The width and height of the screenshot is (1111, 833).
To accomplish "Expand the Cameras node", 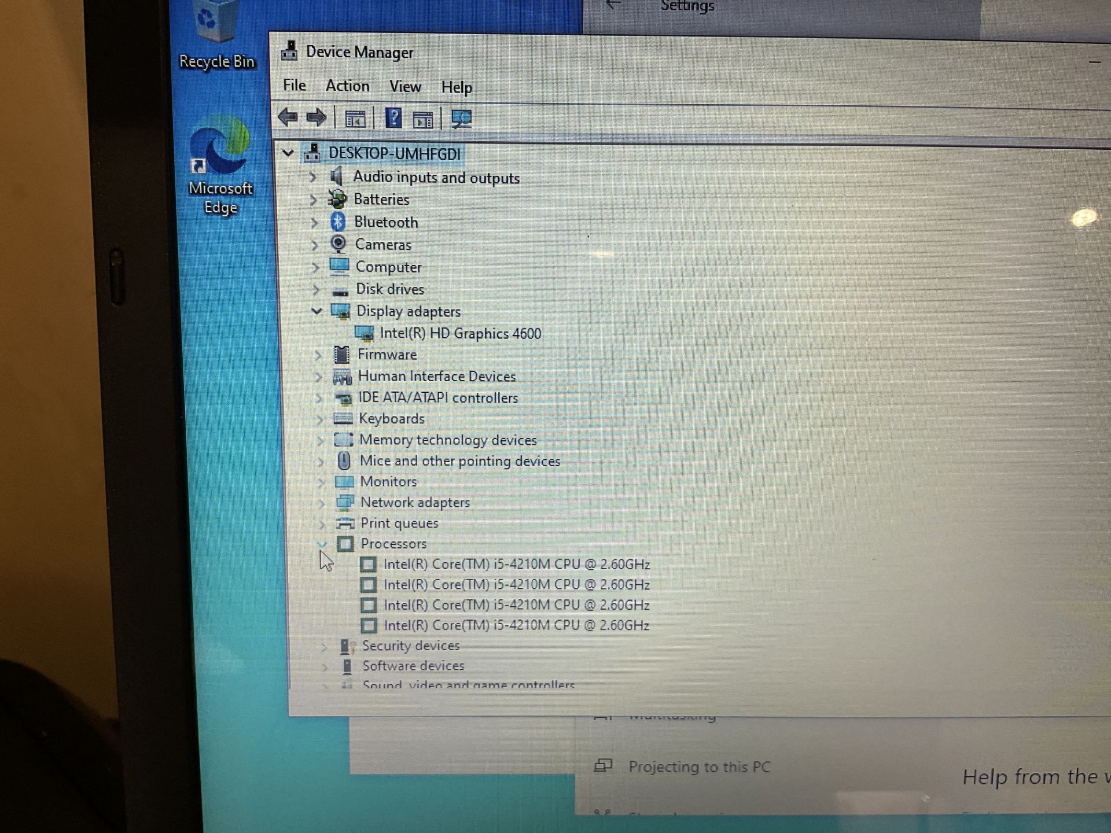I will click(x=315, y=245).
